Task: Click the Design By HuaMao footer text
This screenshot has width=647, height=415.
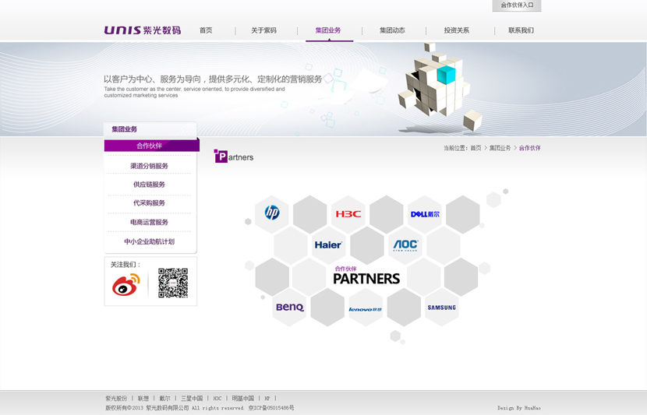Action: 518,407
